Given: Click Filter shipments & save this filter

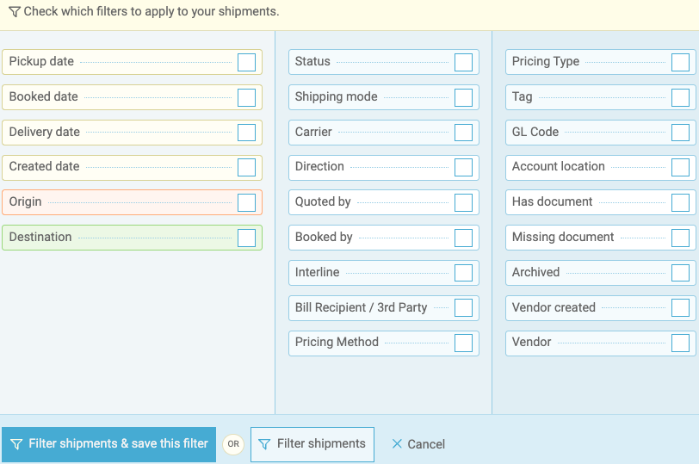Looking at the screenshot, I should click(x=108, y=444).
